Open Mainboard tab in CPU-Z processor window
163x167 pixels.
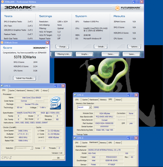tap(21, 91)
